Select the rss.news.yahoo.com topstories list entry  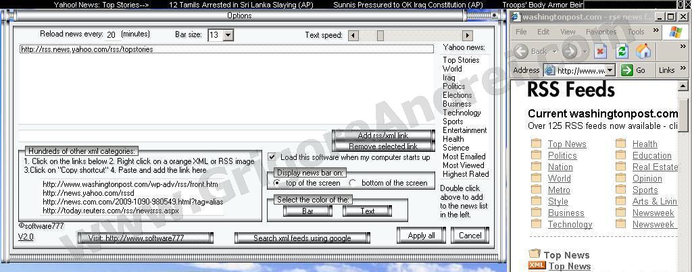[226, 49]
